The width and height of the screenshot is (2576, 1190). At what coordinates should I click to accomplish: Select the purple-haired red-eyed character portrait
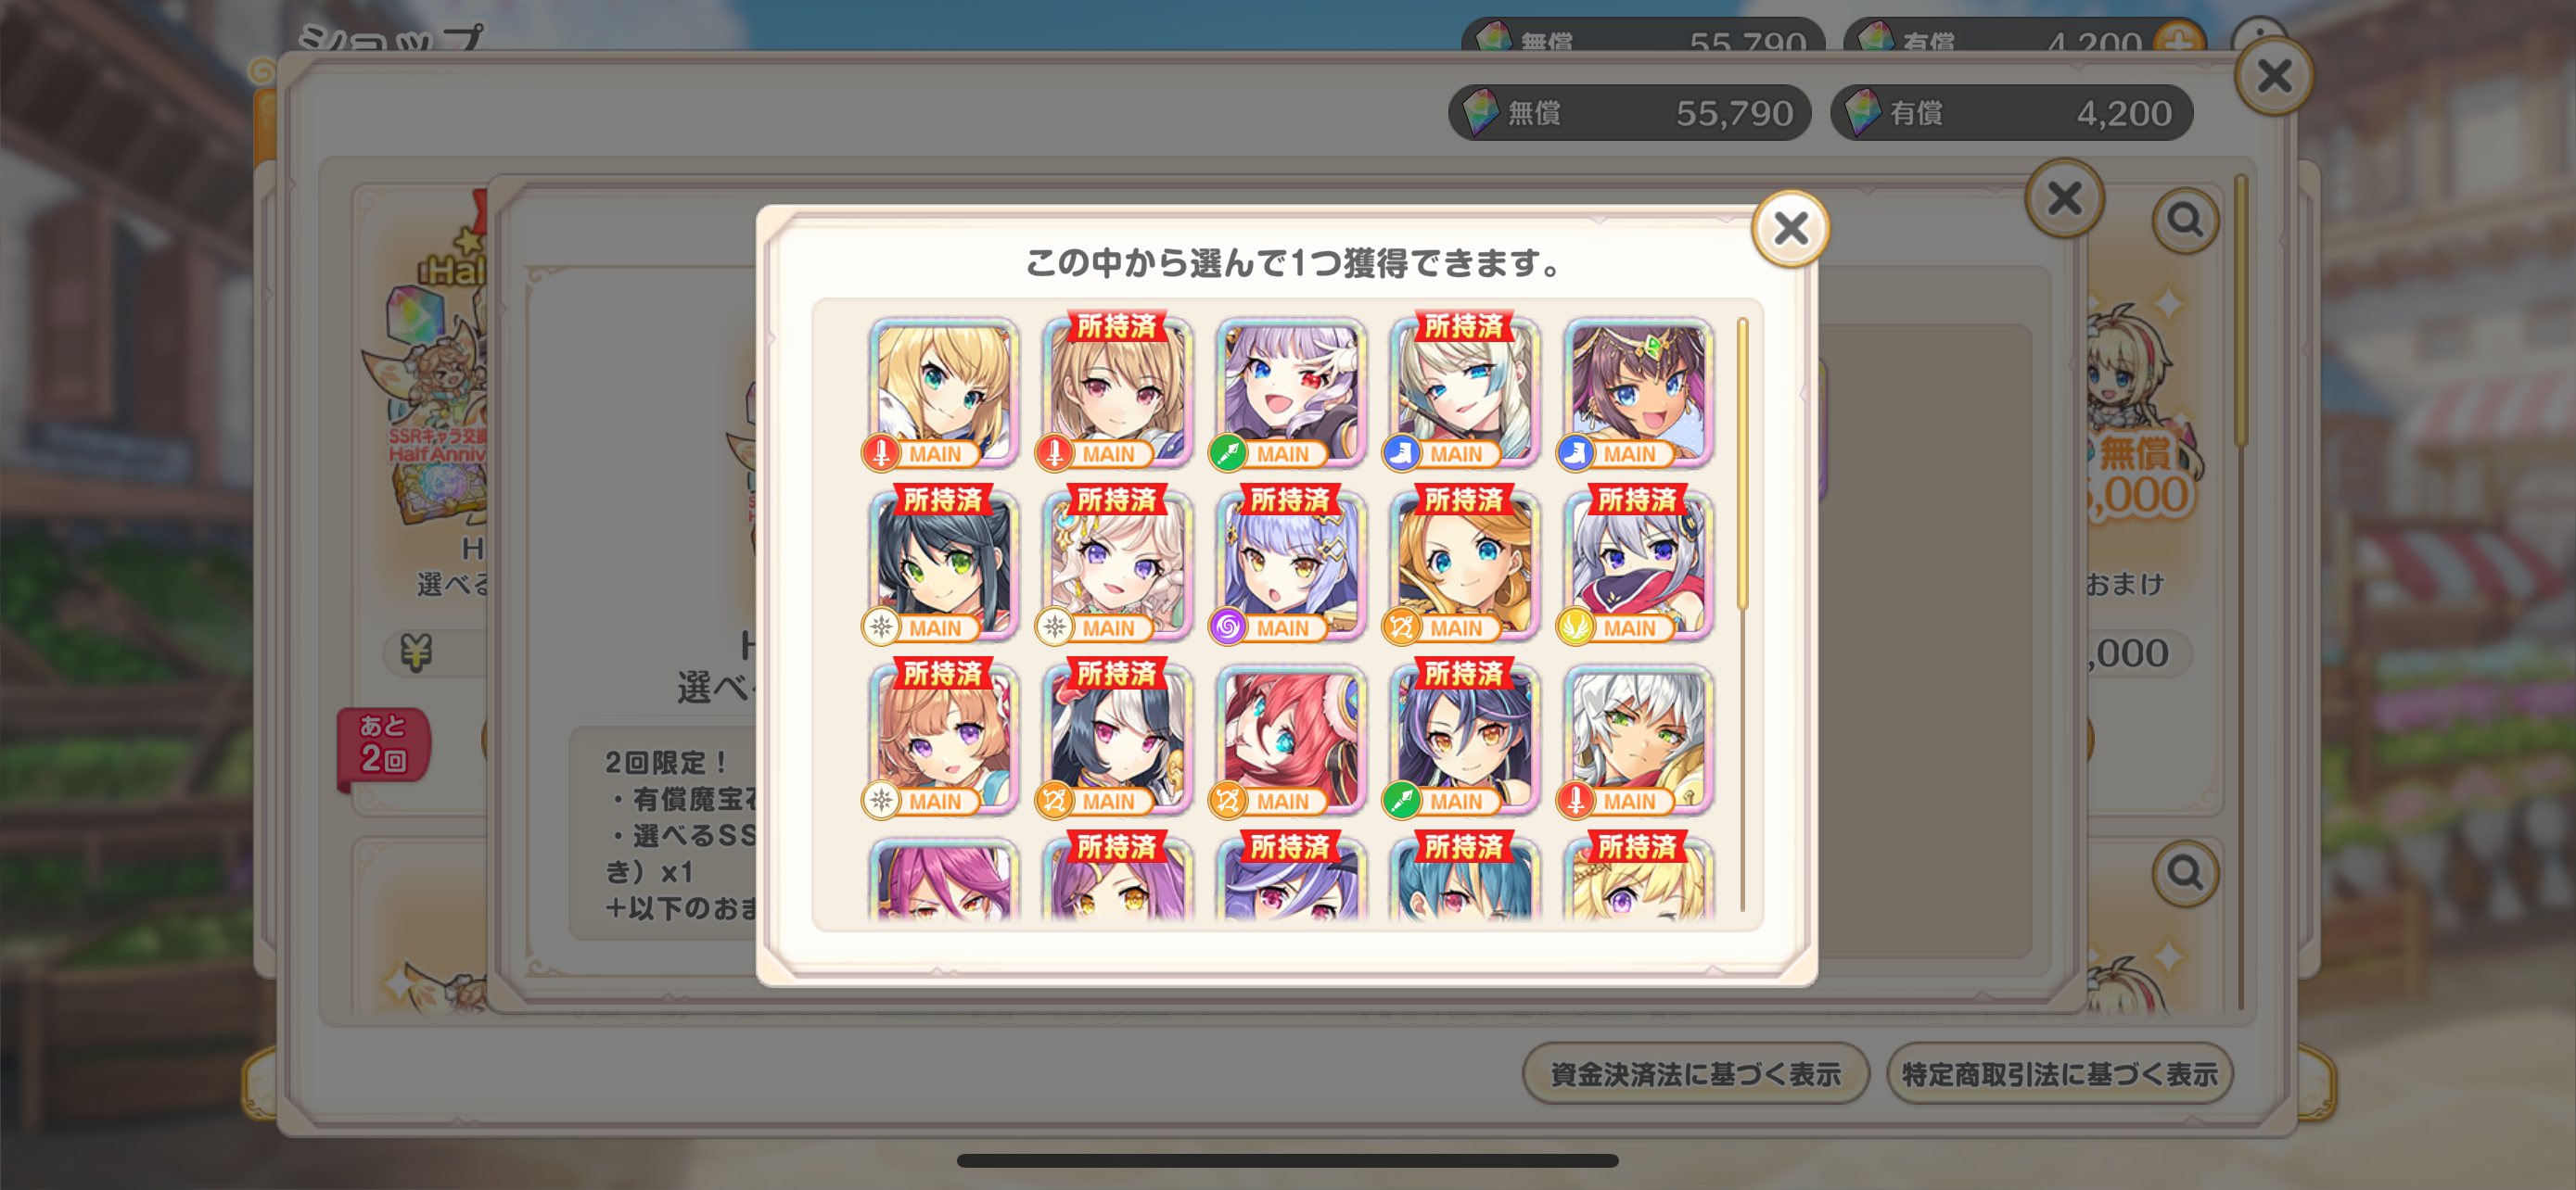tap(1290, 393)
